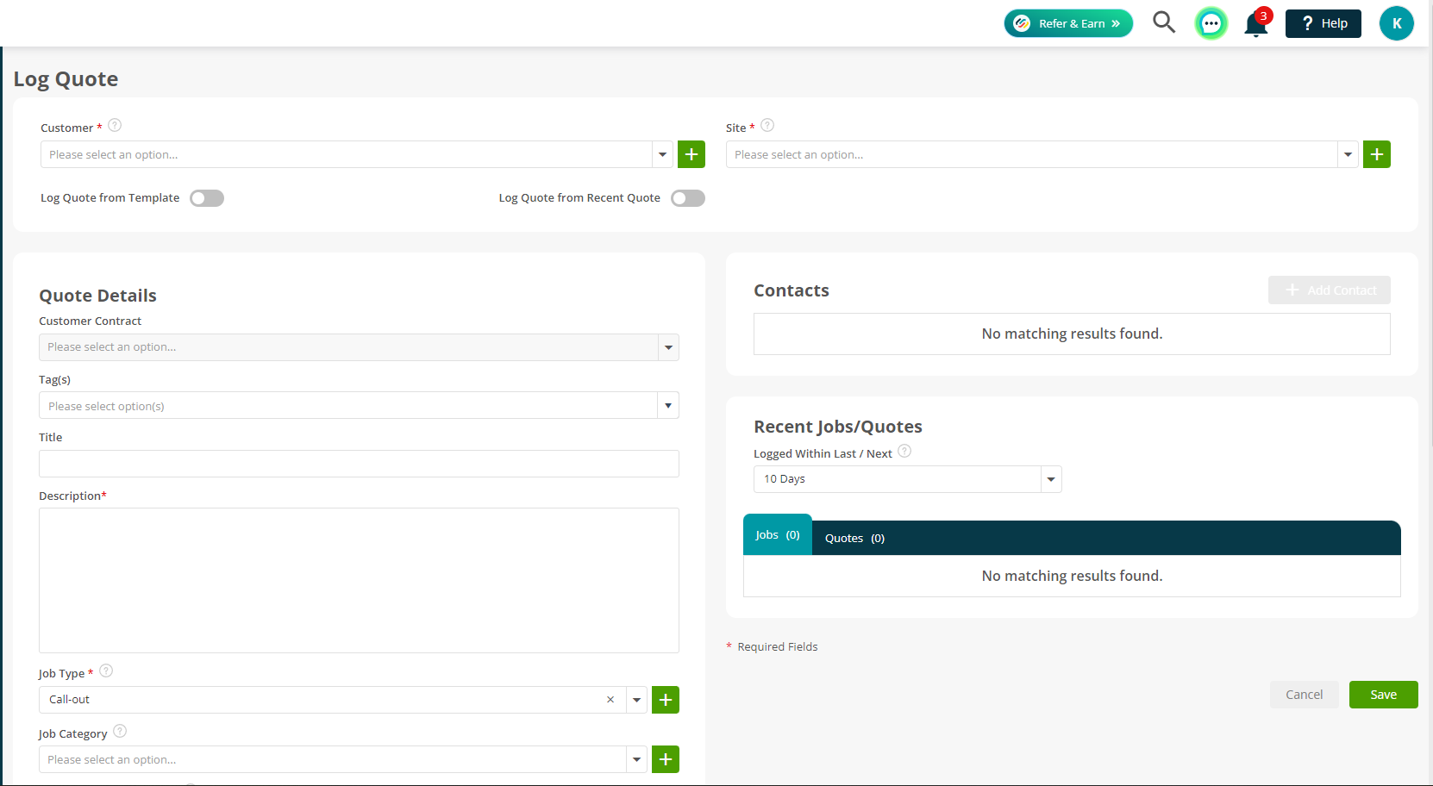Click the Site select input field
The image size is (1433, 786).
[x=1031, y=154]
